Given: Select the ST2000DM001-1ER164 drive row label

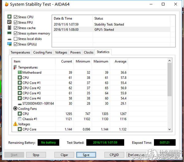Looking at the screenshot, I should click(x=38, y=103).
